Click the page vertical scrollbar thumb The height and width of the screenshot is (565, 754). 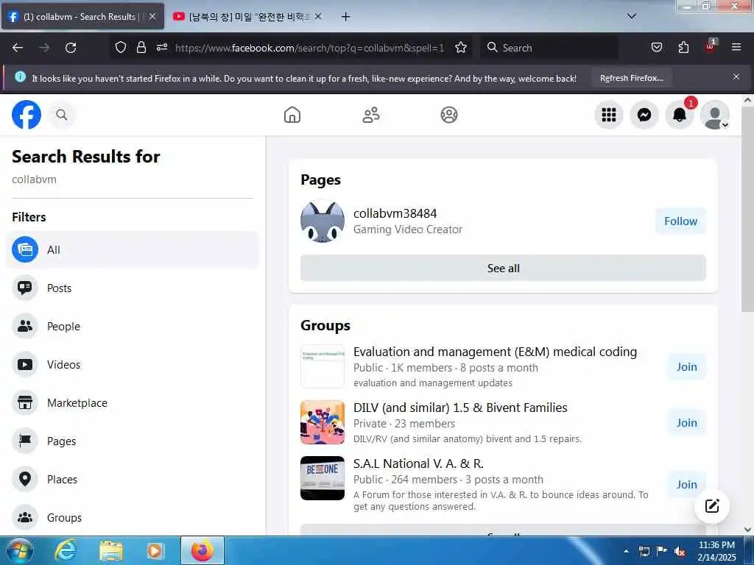point(747,209)
